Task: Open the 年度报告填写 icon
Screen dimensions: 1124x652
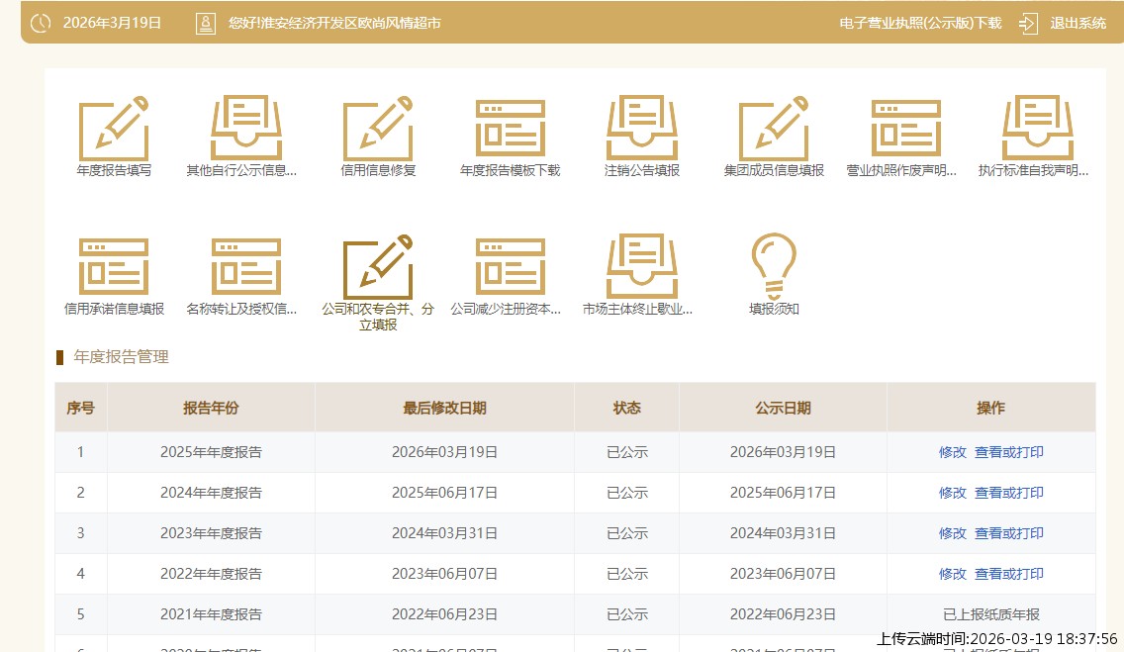Action: 114,130
